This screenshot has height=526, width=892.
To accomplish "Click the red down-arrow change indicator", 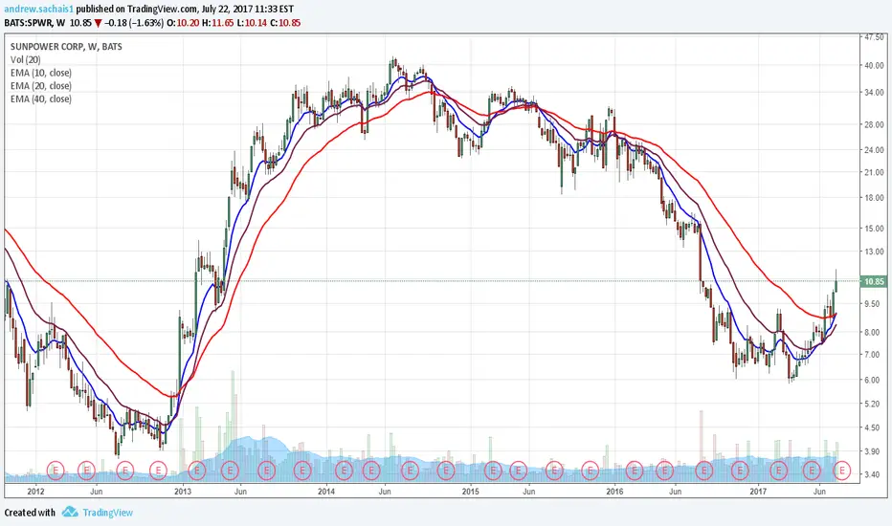I will pos(99,23).
